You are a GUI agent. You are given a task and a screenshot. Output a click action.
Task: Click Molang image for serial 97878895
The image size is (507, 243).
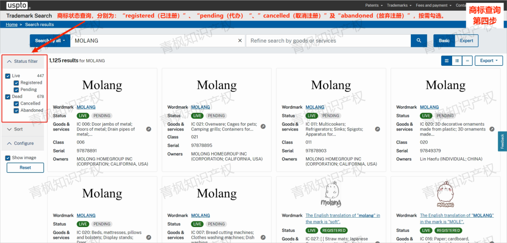point(216,85)
